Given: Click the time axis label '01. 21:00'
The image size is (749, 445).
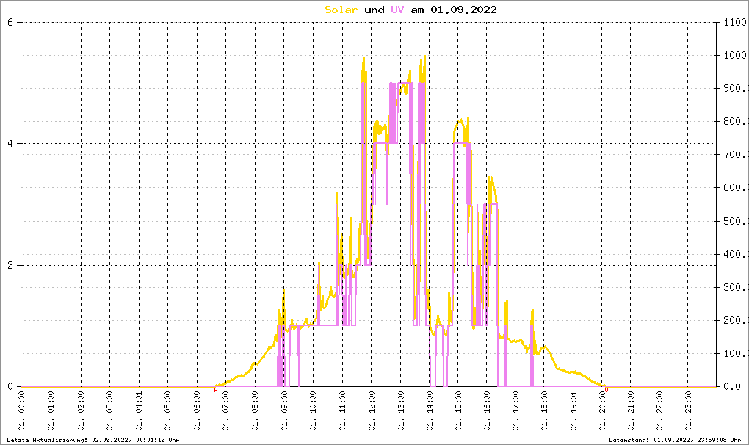Looking at the screenshot, I should click(x=631, y=410).
